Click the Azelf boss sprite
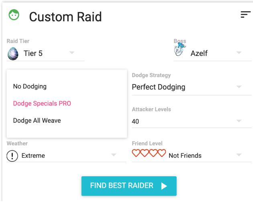253x202 pixels. tap(180, 50)
